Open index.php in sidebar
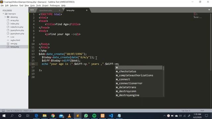 pyautogui.click(x=15, y=24)
